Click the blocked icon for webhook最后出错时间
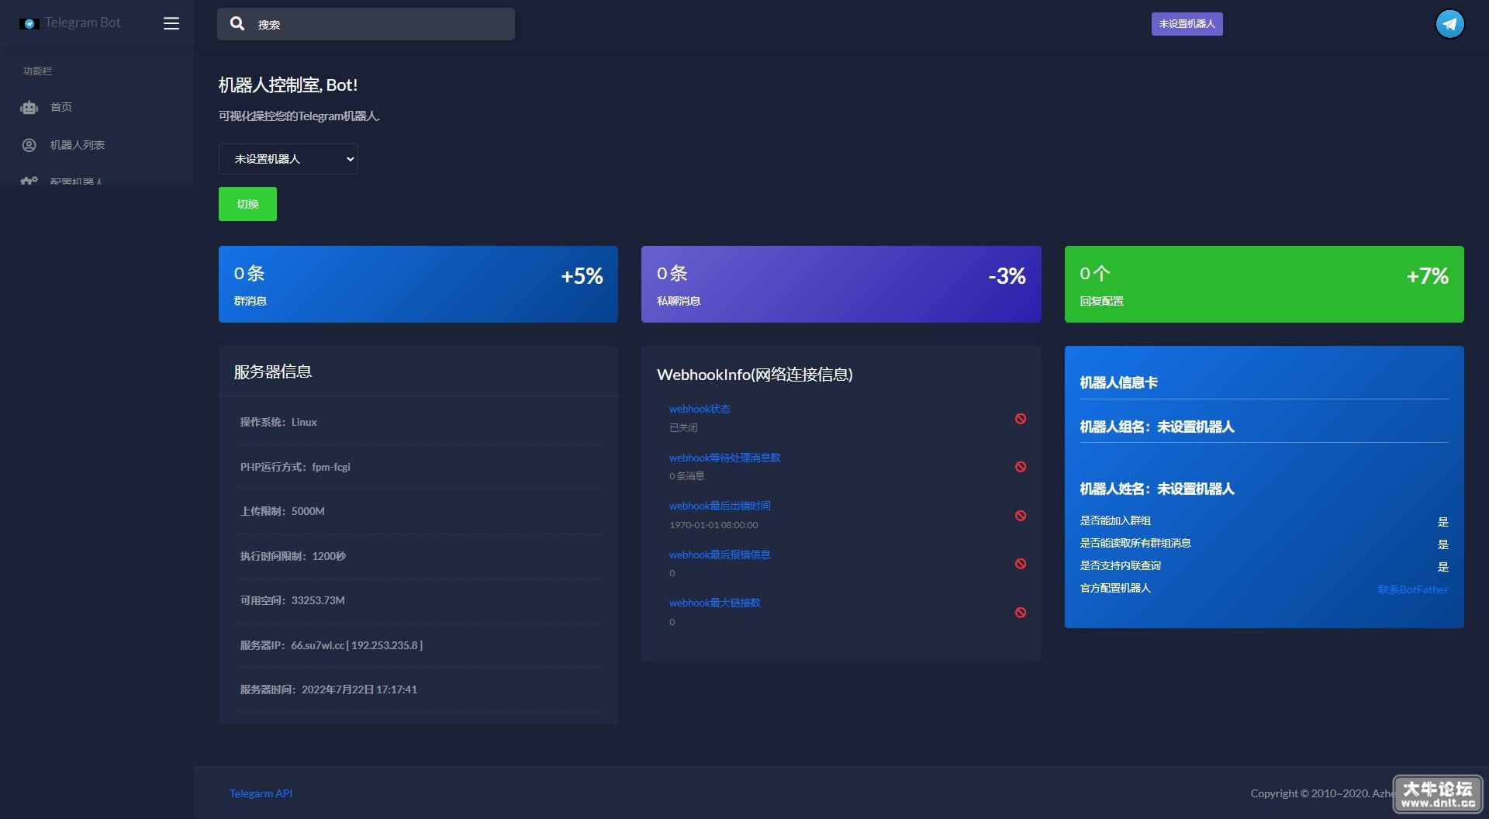 [1021, 516]
